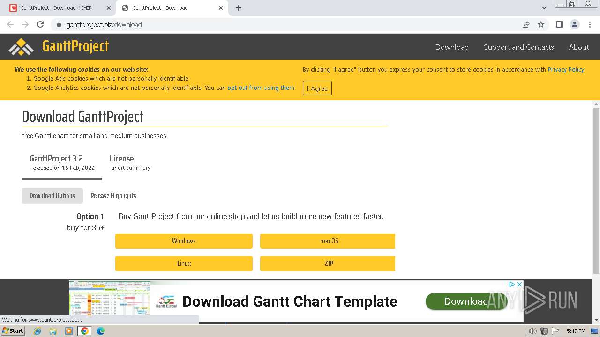Close the active GanttProject - Download tab
The image size is (600, 337).
(221, 8)
